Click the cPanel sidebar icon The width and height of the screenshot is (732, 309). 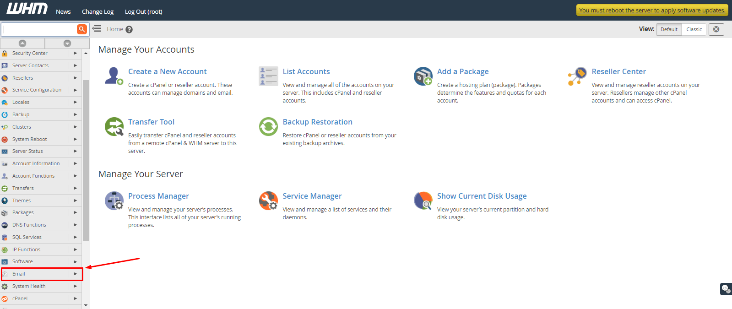5,298
